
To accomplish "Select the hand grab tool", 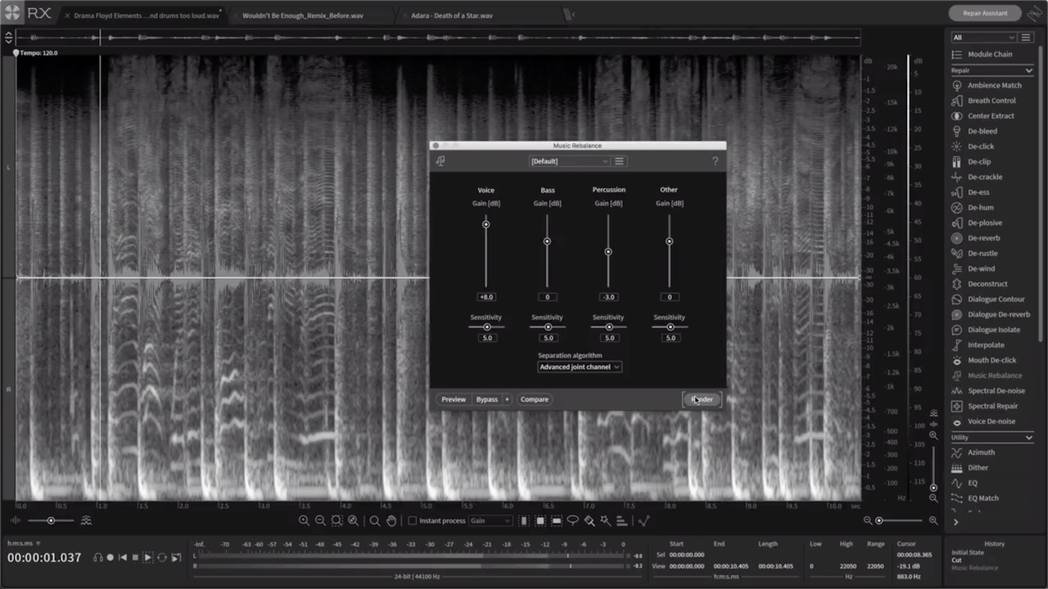I will [x=391, y=520].
